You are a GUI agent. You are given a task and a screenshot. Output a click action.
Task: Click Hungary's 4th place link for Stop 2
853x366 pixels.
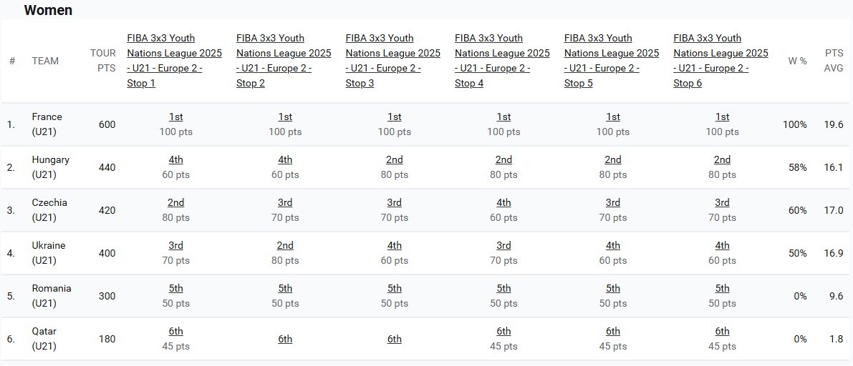tap(285, 159)
